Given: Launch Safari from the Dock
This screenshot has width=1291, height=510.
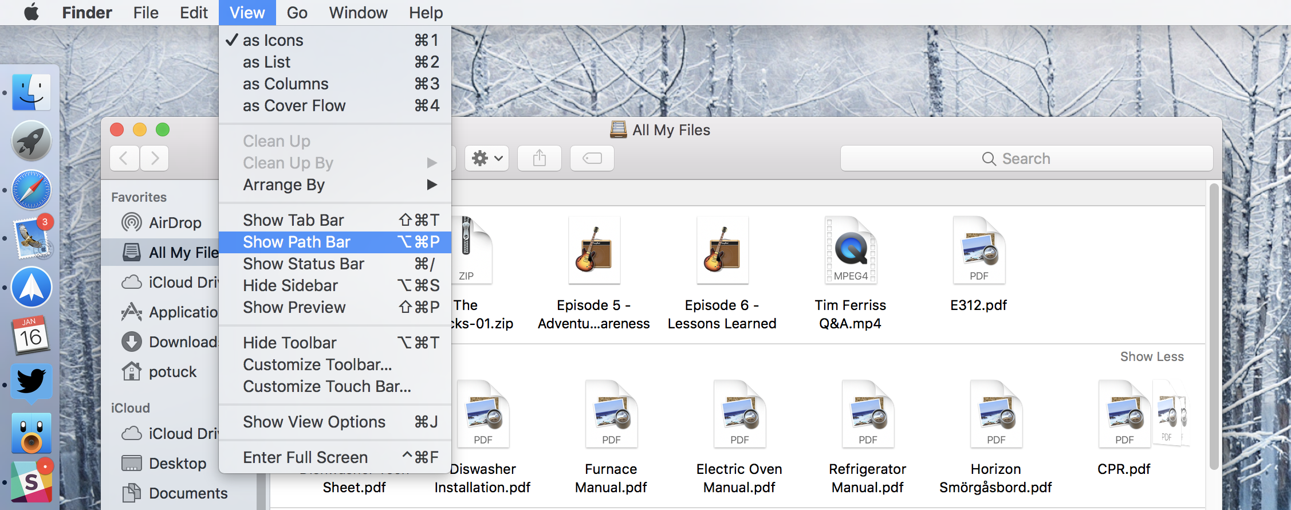Looking at the screenshot, I should coord(32,190).
